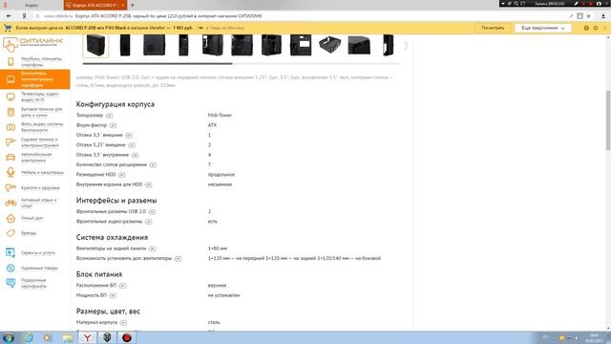
Task: Open active leisure and sport bicycle icon
Action: [11, 203]
